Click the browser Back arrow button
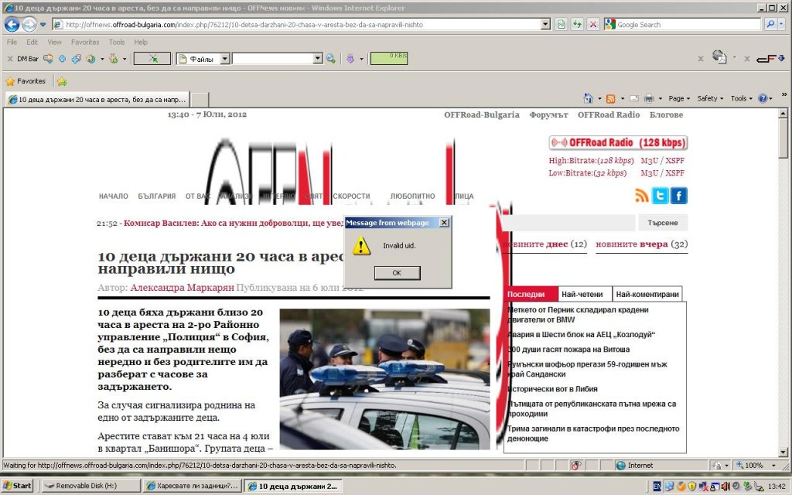The image size is (792, 495). click(12, 24)
